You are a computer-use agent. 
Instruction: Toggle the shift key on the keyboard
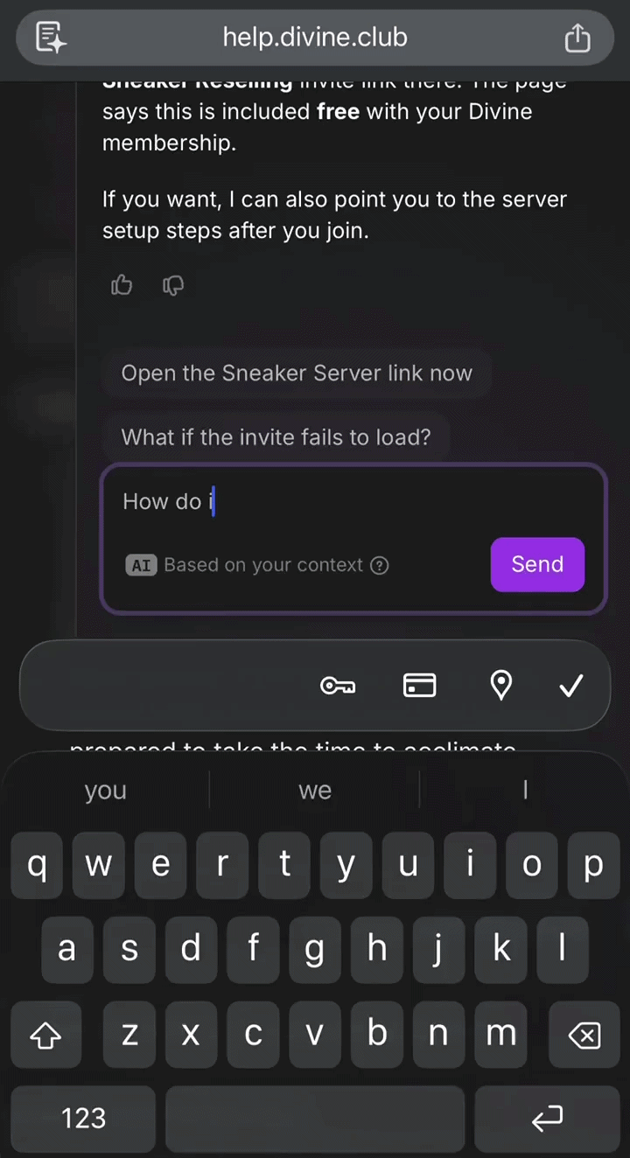pyautogui.click(x=45, y=1037)
